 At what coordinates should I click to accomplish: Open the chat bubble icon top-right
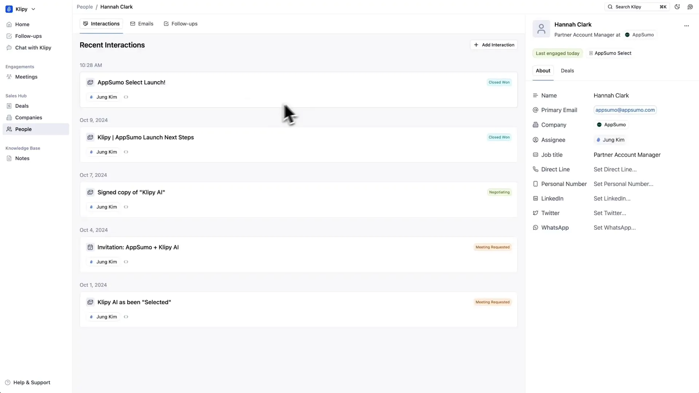click(x=690, y=7)
